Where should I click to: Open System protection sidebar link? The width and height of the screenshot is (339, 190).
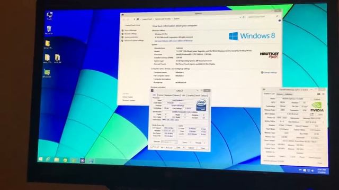pyautogui.click(x=131, y=37)
